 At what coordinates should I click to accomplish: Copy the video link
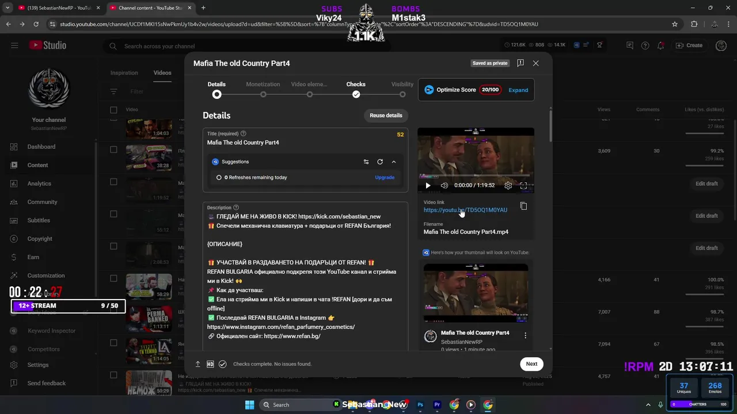click(x=523, y=206)
